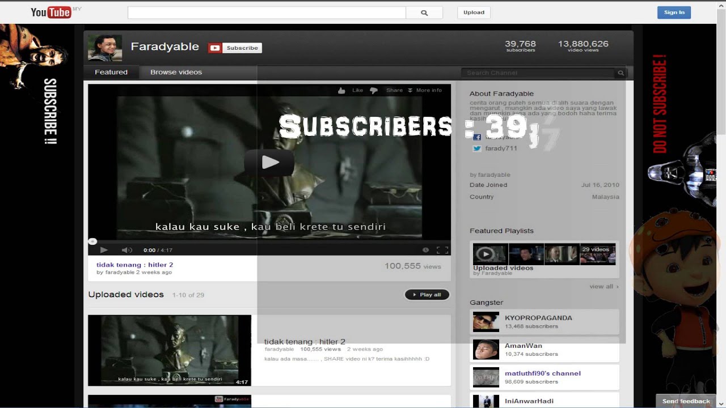Open matluthfi90's channel avatar
Image resolution: width=726 pixels, height=408 pixels.
[486, 377]
